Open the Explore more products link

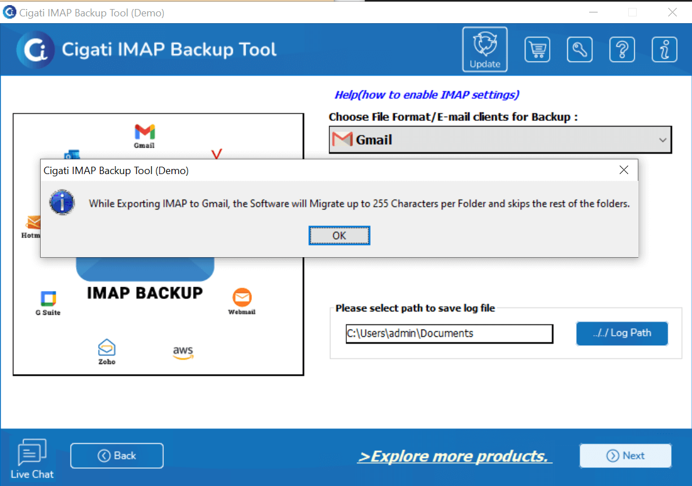coord(455,456)
